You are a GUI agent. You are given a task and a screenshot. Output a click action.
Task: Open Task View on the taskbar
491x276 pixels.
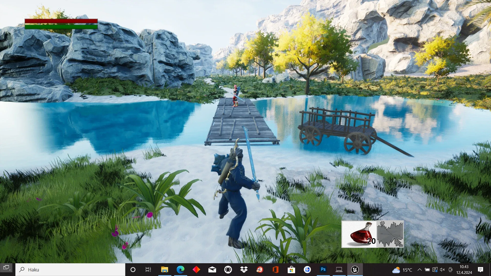pyautogui.click(x=148, y=270)
